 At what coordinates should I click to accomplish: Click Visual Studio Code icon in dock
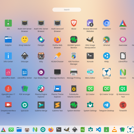[x=98, y=130]
